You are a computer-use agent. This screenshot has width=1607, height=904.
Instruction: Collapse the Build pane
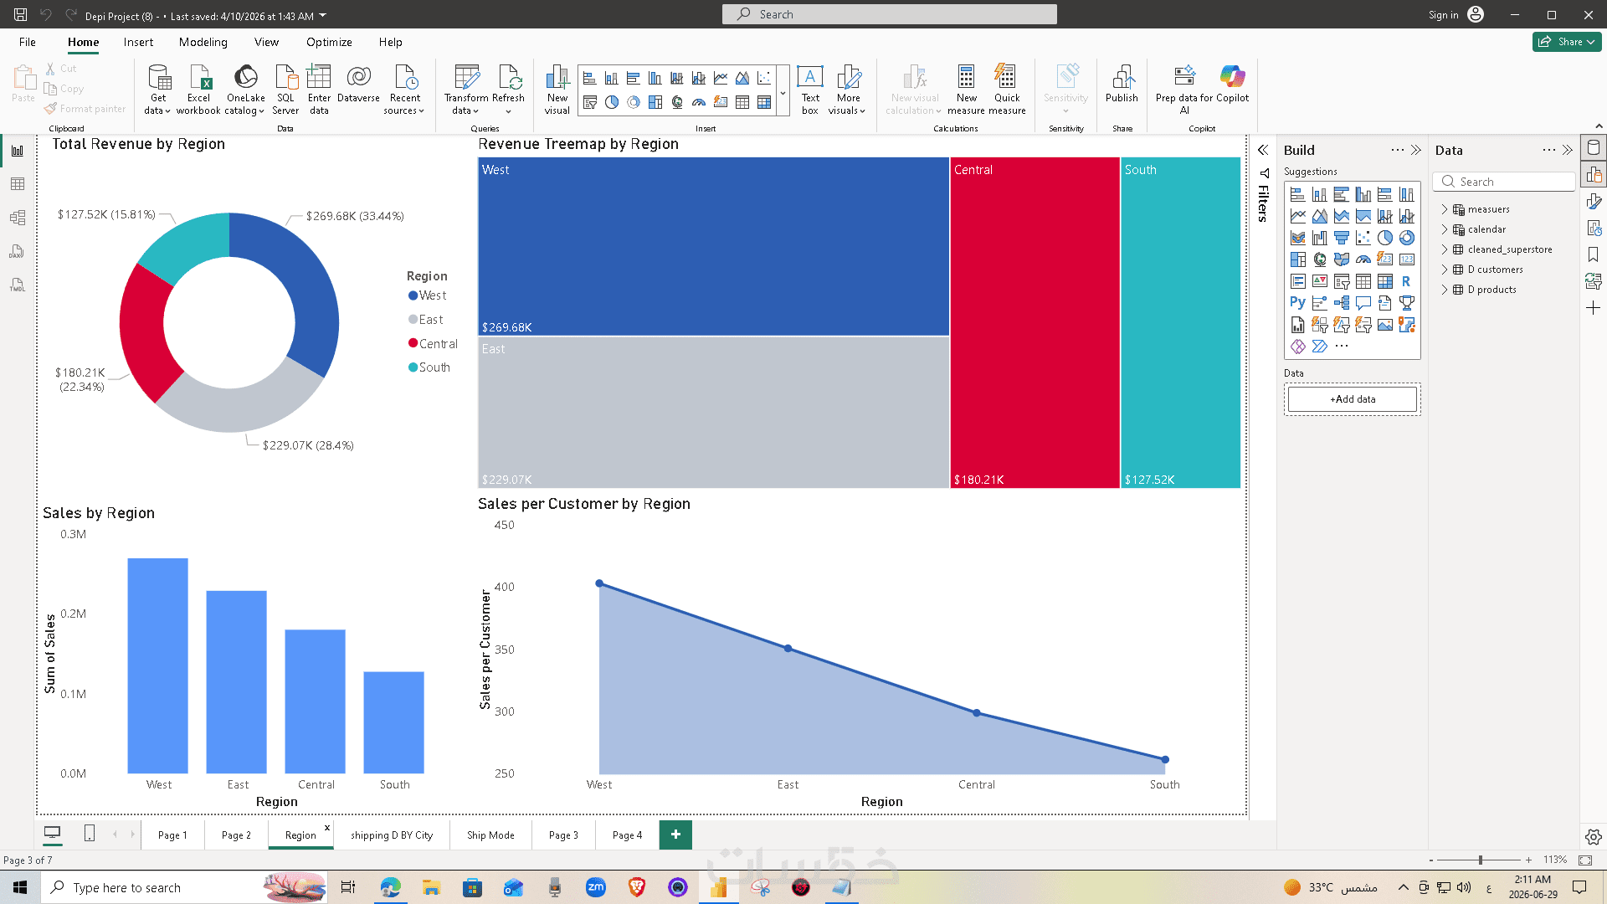click(1416, 151)
